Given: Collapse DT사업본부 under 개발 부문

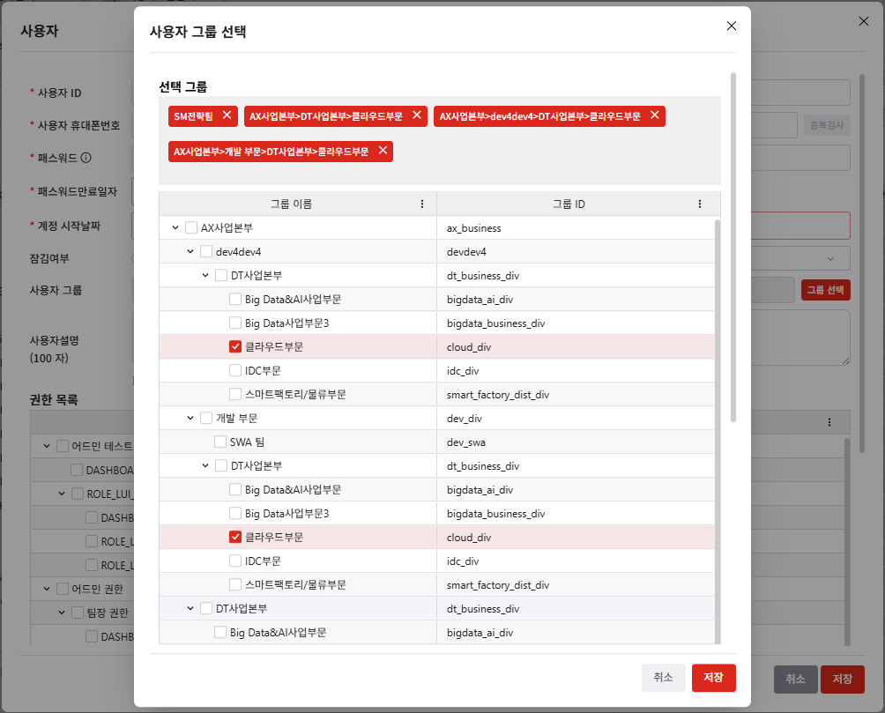Looking at the screenshot, I should click(205, 465).
